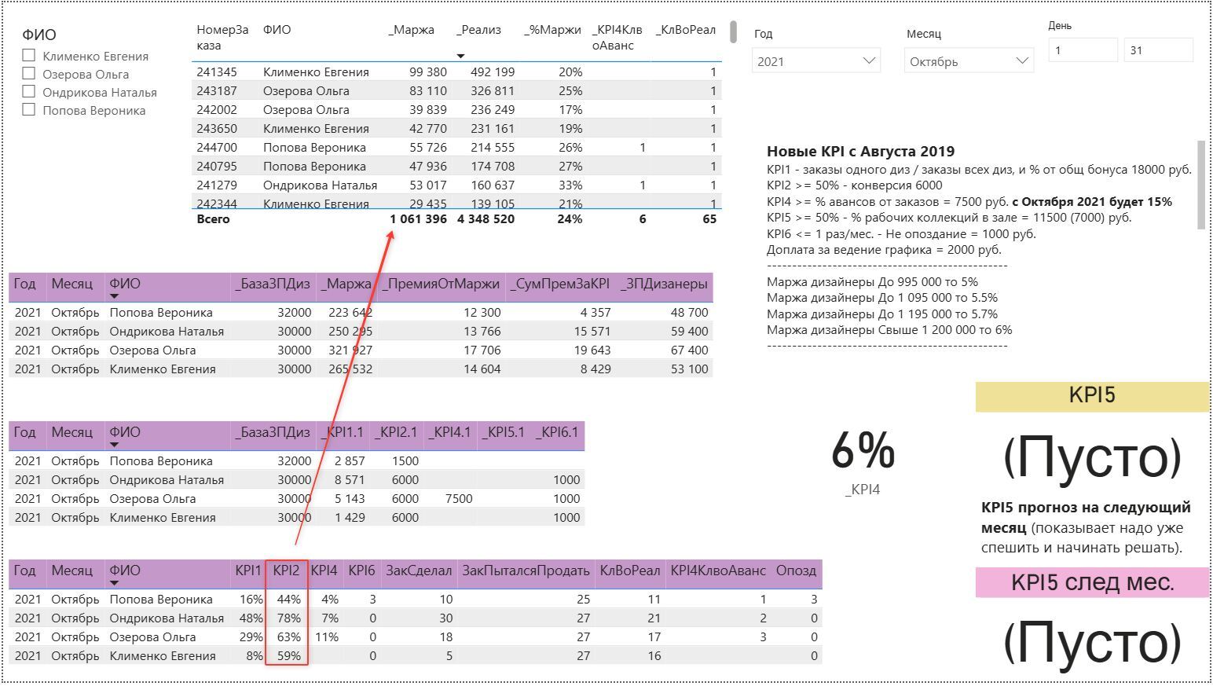The height and width of the screenshot is (686, 1213).
Task: Click the sort arrow under ФИО in salary table
Action: [x=114, y=296]
